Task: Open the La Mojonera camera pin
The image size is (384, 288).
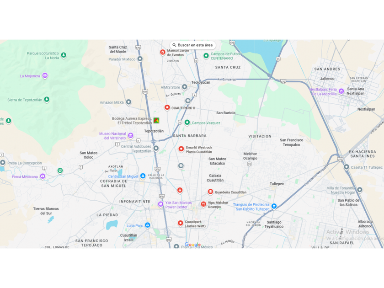Action: pos(45,76)
